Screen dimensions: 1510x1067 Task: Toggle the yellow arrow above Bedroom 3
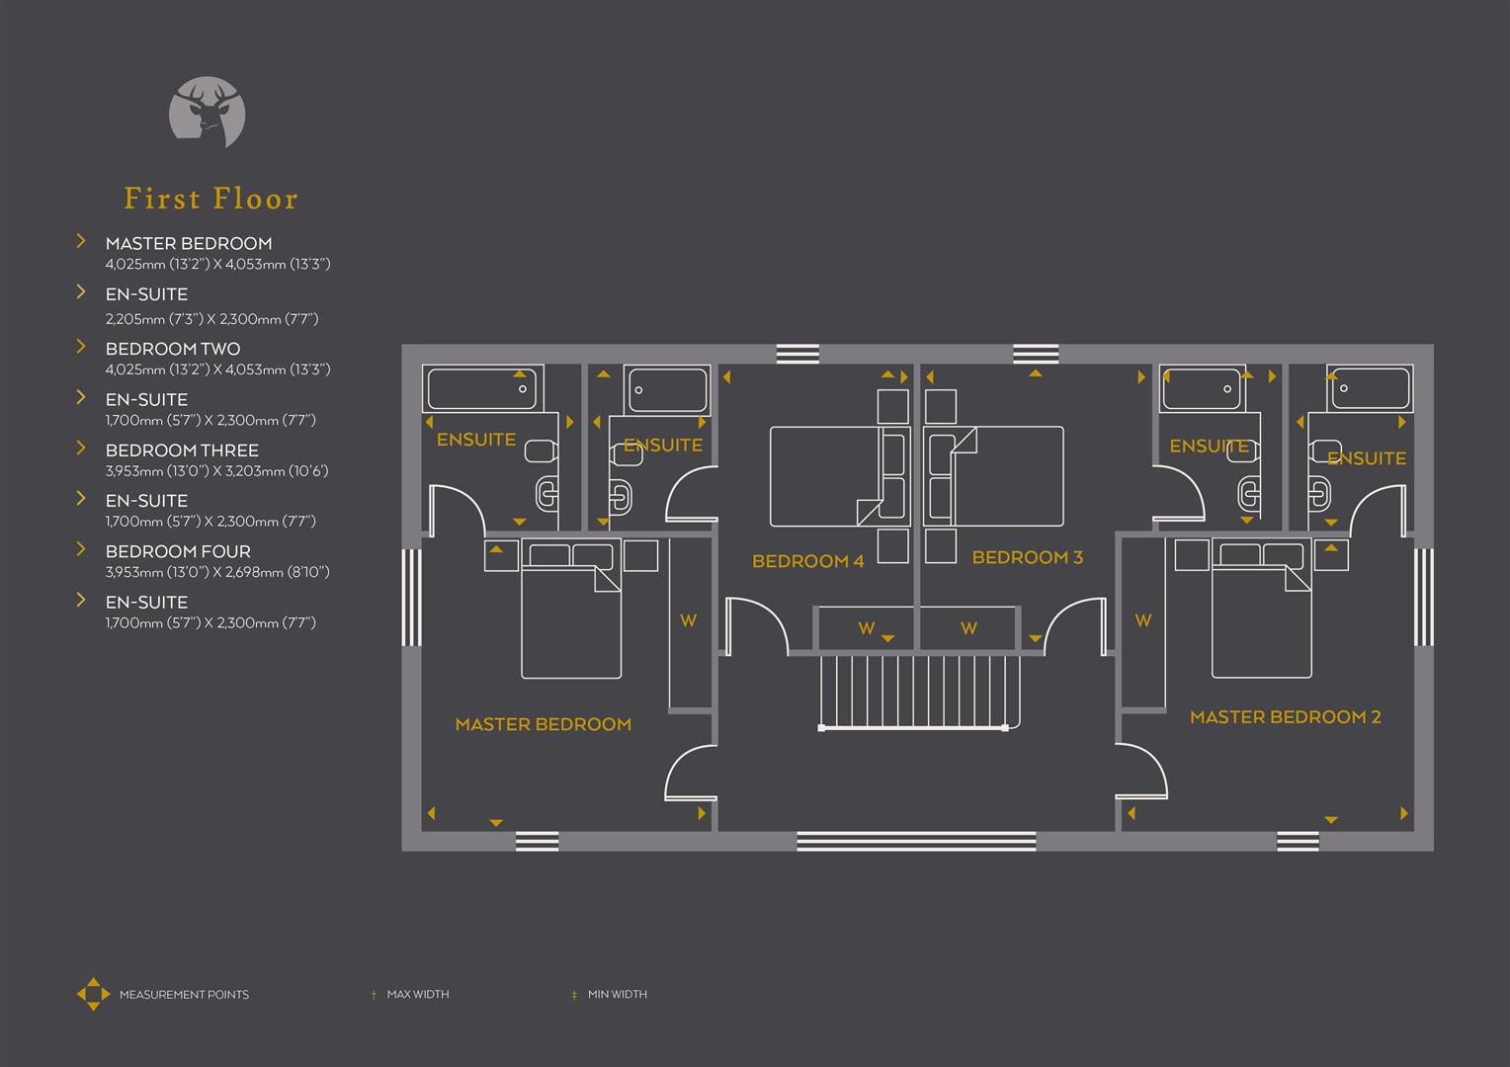click(x=1035, y=374)
